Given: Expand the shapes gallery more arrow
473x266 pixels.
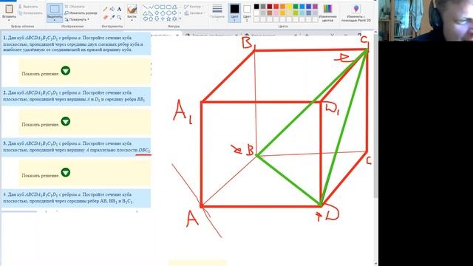Looking at the screenshot, I should (x=180, y=18).
